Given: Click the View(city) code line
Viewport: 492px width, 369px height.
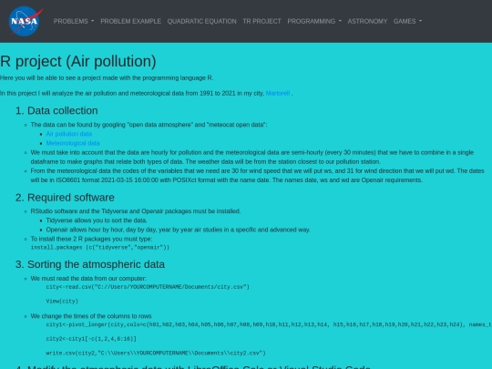Looking at the screenshot, I should pyautogui.click(x=62, y=302).
